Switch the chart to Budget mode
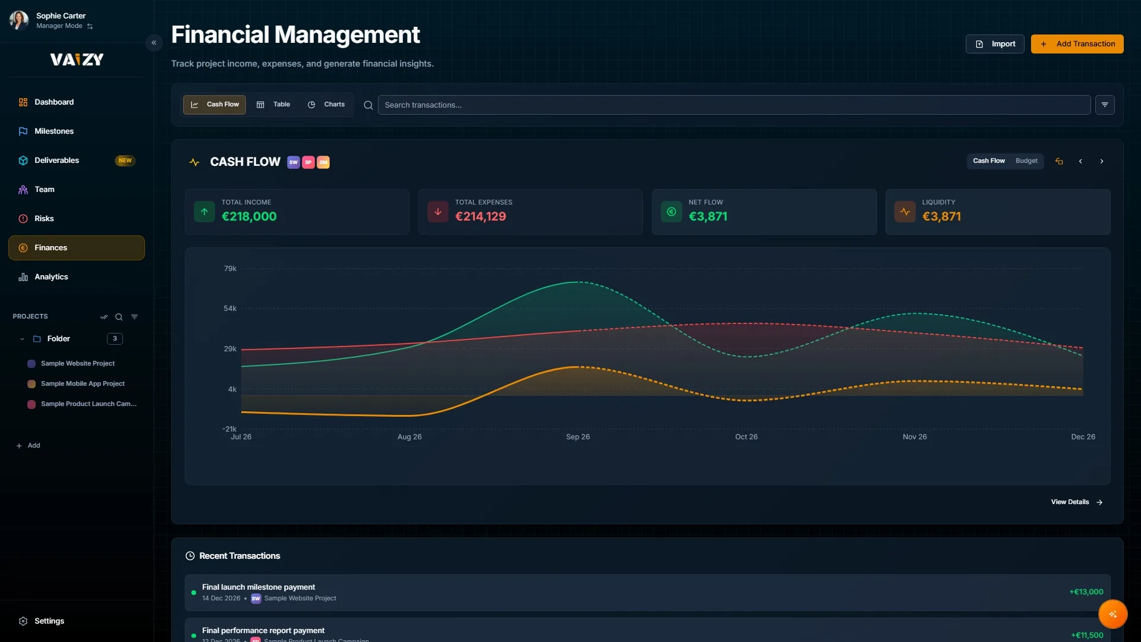 click(x=1026, y=161)
